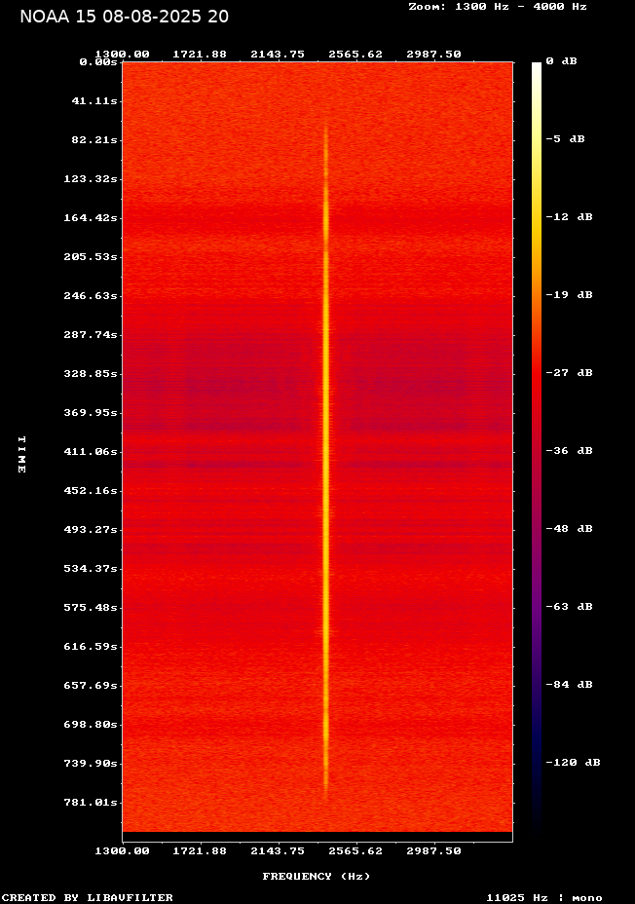Screen dimensions: 635x904
Task: Click the '-19 dB' color scale label
Action: point(570,294)
